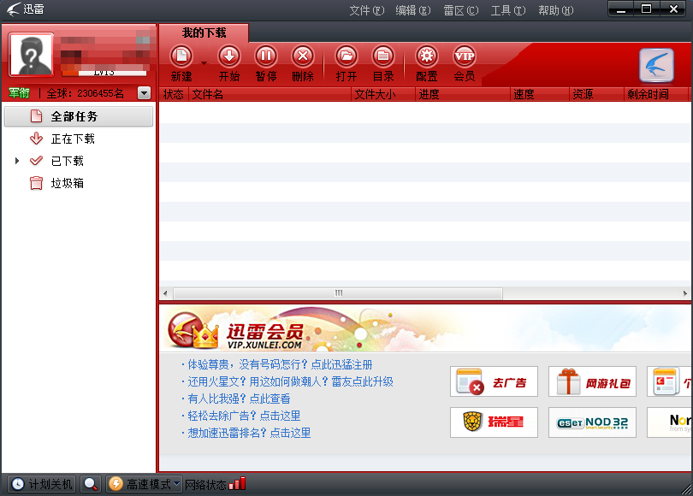Start download with the 开始 icon
This screenshot has width=693, height=496.
point(229,56)
